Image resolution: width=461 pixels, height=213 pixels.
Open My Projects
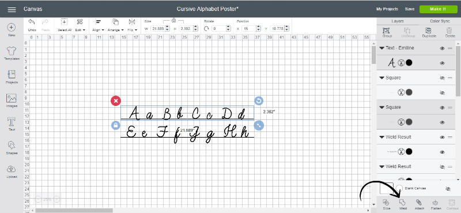387,9
